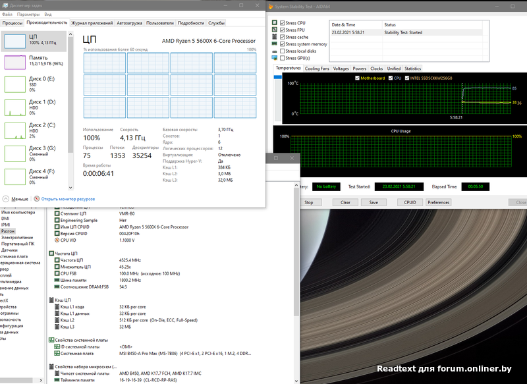Viewport: 527px width, 384px height.
Task: Open the Параметры menu in Task Manager
Action: point(28,13)
